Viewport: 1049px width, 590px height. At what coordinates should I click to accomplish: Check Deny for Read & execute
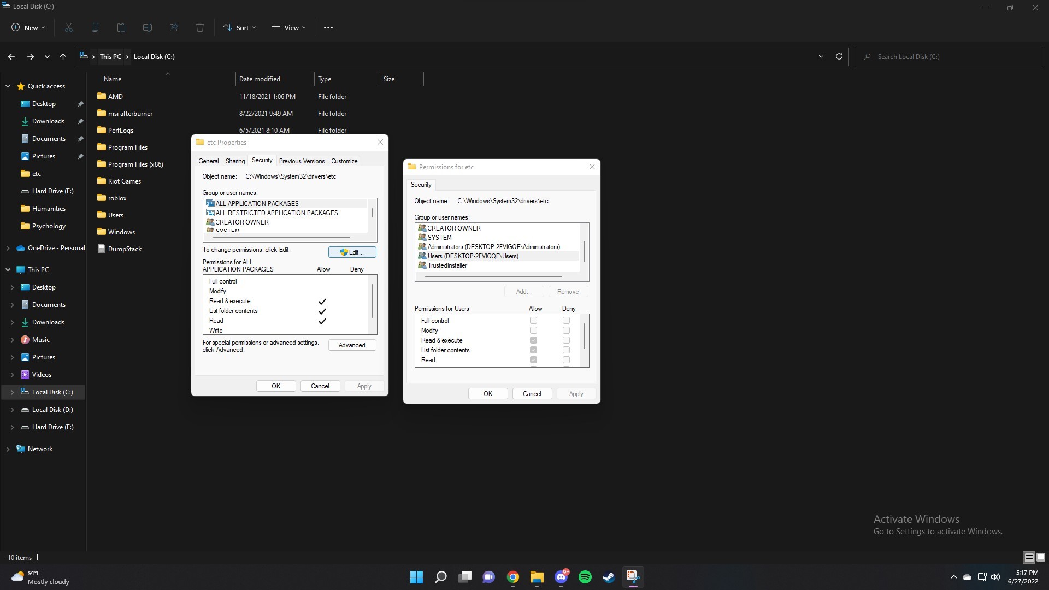566,340
